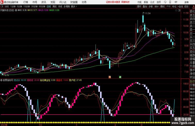Click the 复权 toolbar button
The image size is (195, 126).
[139, 6]
